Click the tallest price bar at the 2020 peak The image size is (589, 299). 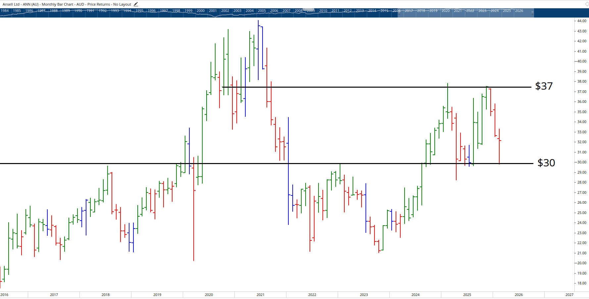228,50
